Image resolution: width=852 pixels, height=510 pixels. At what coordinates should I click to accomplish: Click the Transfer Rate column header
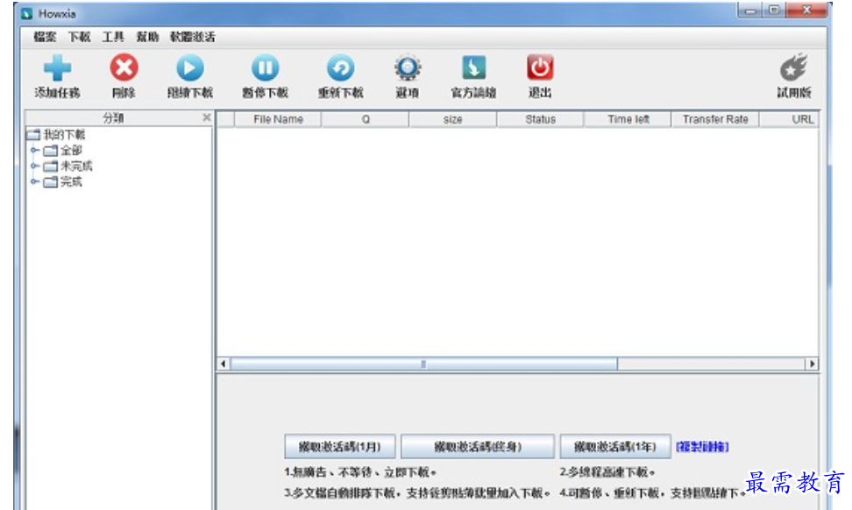pos(715,119)
